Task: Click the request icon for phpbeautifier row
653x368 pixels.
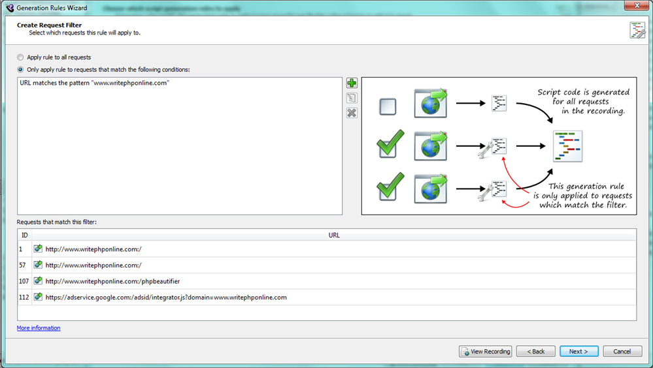Action: tap(39, 281)
